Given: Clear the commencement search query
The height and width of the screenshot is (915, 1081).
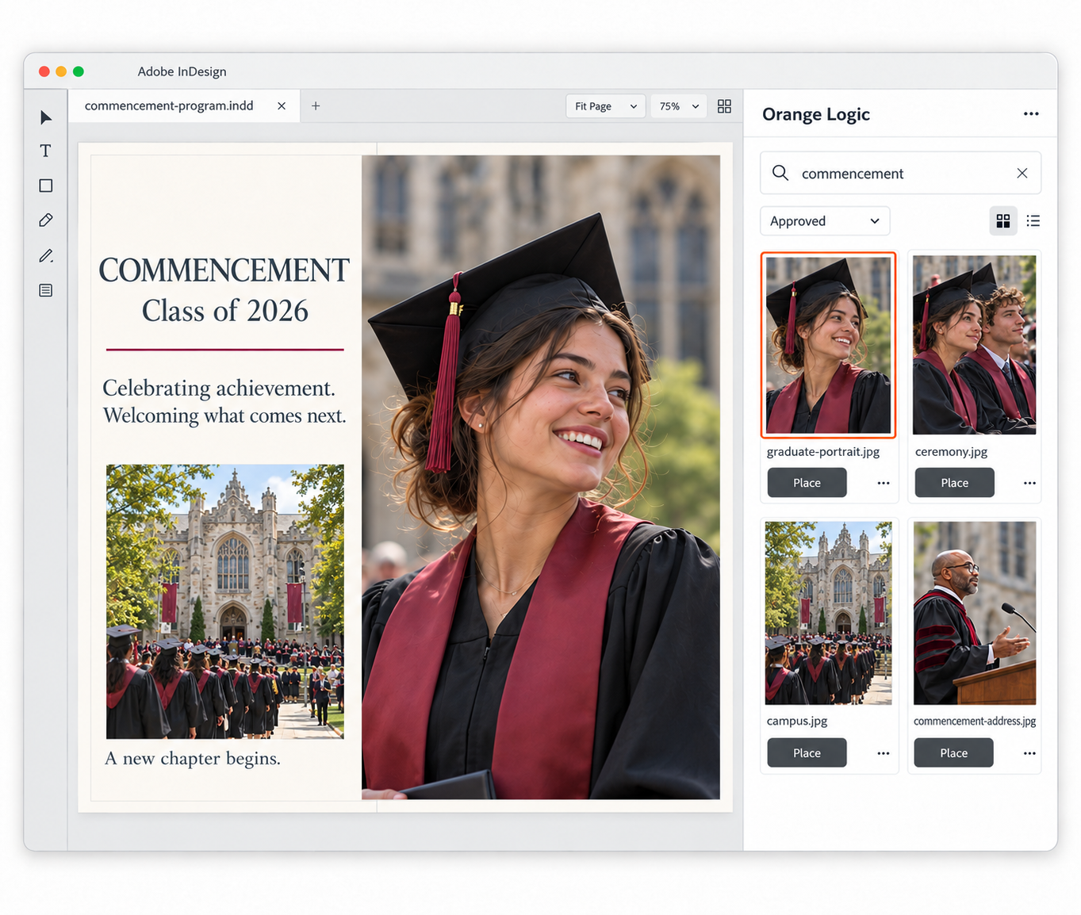Looking at the screenshot, I should (x=1022, y=173).
